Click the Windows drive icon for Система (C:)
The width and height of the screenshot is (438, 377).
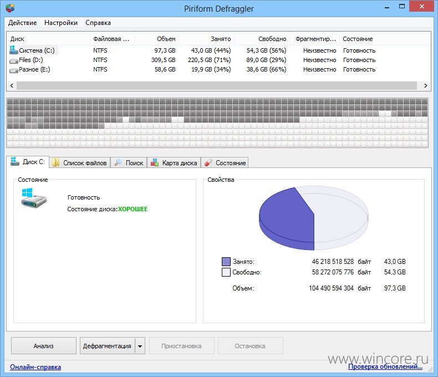tap(13, 50)
